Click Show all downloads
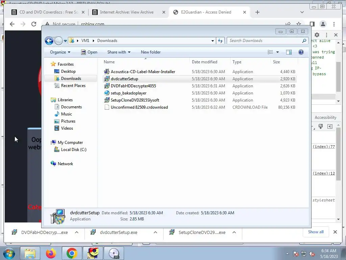 (316, 232)
